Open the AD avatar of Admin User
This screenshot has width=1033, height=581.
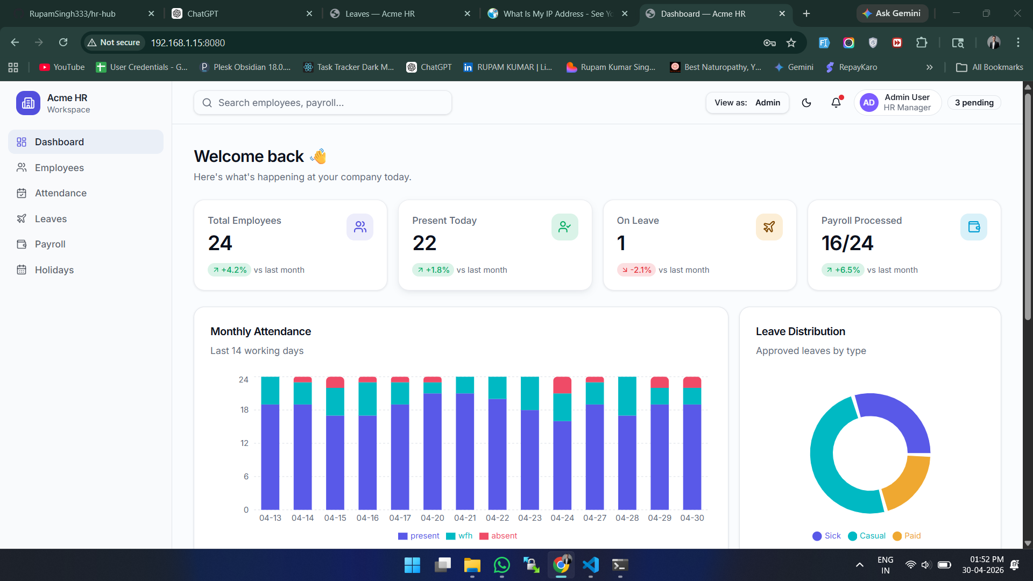[x=869, y=103]
